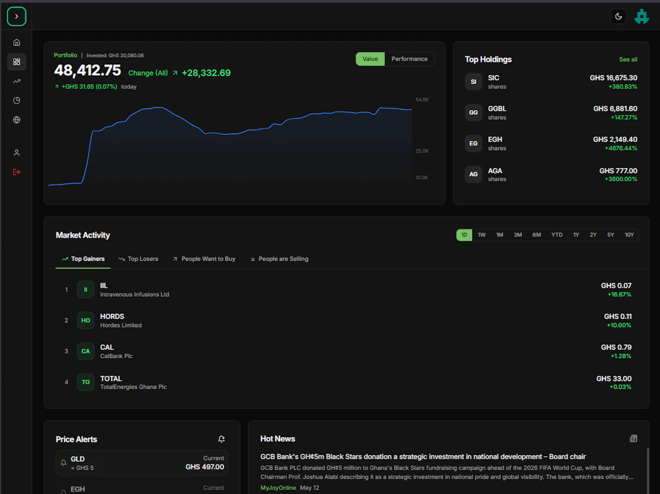Select the 2Y time range
This screenshot has height=494, width=660.
pyautogui.click(x=593, y=235)
